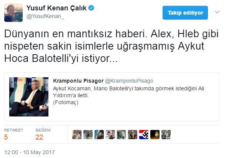
Task: Click the Yusuf Kenan Çalık display name
Action: 56,8
